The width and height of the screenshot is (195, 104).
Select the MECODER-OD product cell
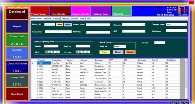tap(58, 66)
